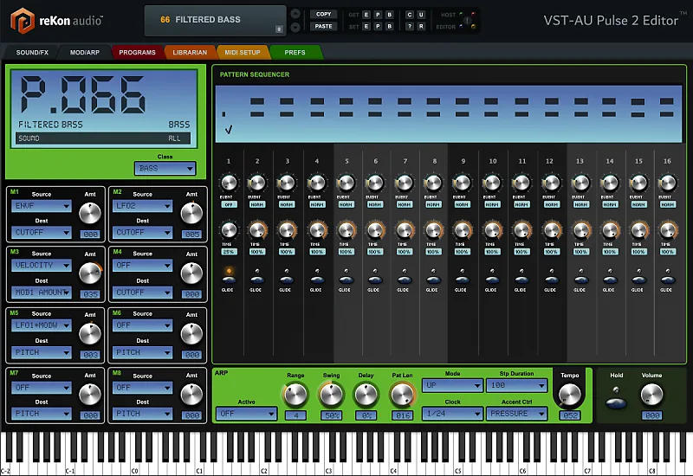Image resolution: width=693 pixels, height=476 pixels.
Task: Open the MIDI SETUP tab
Action: 243,53
